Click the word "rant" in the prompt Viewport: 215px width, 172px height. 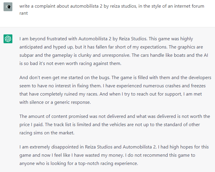tap(24, 13)
